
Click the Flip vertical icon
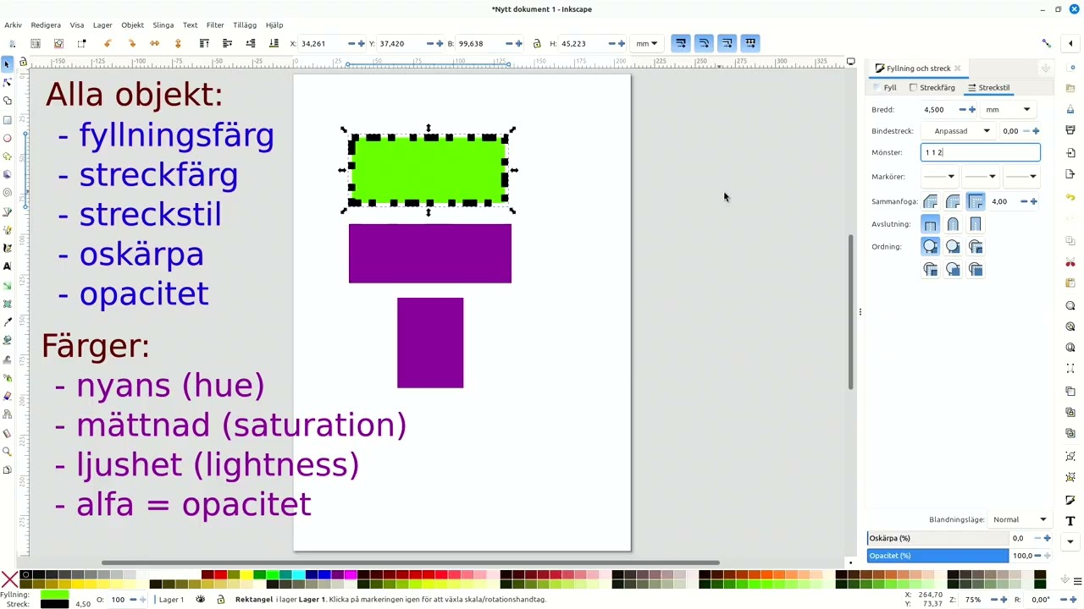pos(178,43)
